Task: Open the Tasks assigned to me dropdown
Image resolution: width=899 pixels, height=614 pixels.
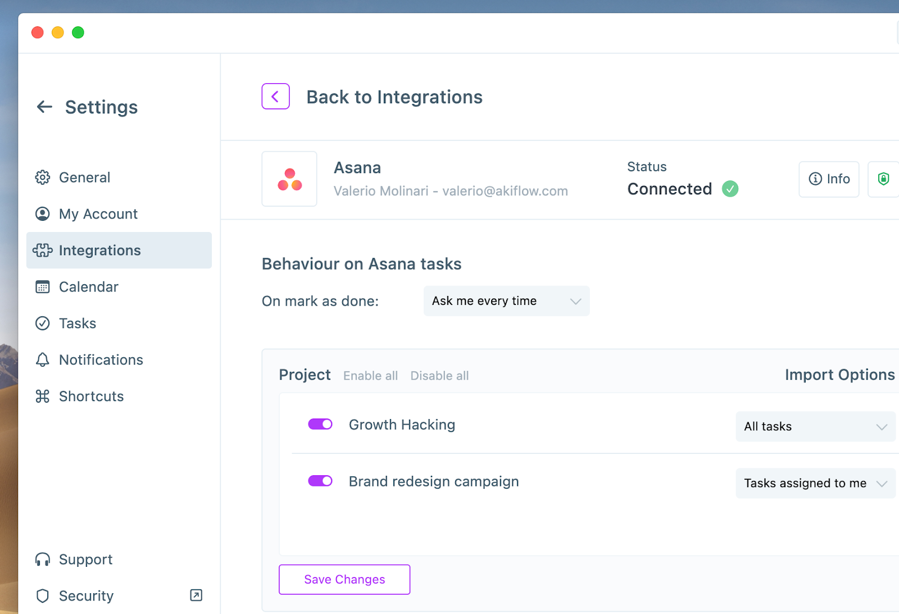Action: pos(815,484)
